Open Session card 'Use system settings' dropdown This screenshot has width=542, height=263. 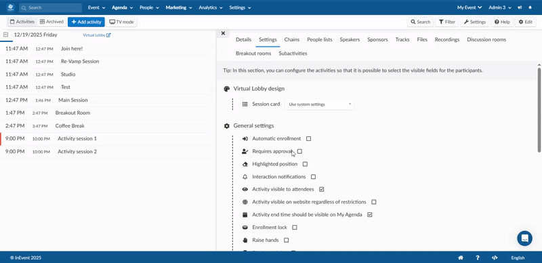319,104
